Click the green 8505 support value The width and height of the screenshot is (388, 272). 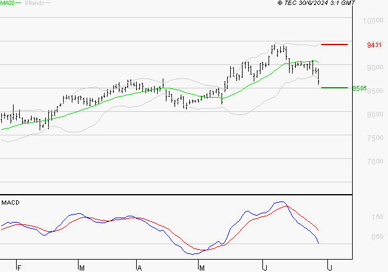click(360, 88)
